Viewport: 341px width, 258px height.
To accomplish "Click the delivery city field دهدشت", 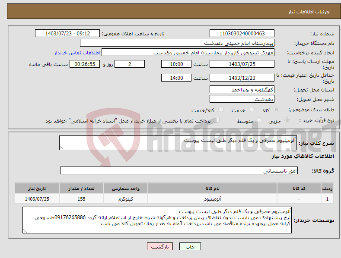I will pos(242,99).
